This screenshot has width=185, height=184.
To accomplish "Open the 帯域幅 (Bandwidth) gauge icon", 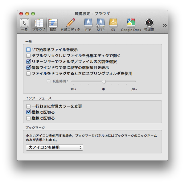I will click(x=149, y=25).
